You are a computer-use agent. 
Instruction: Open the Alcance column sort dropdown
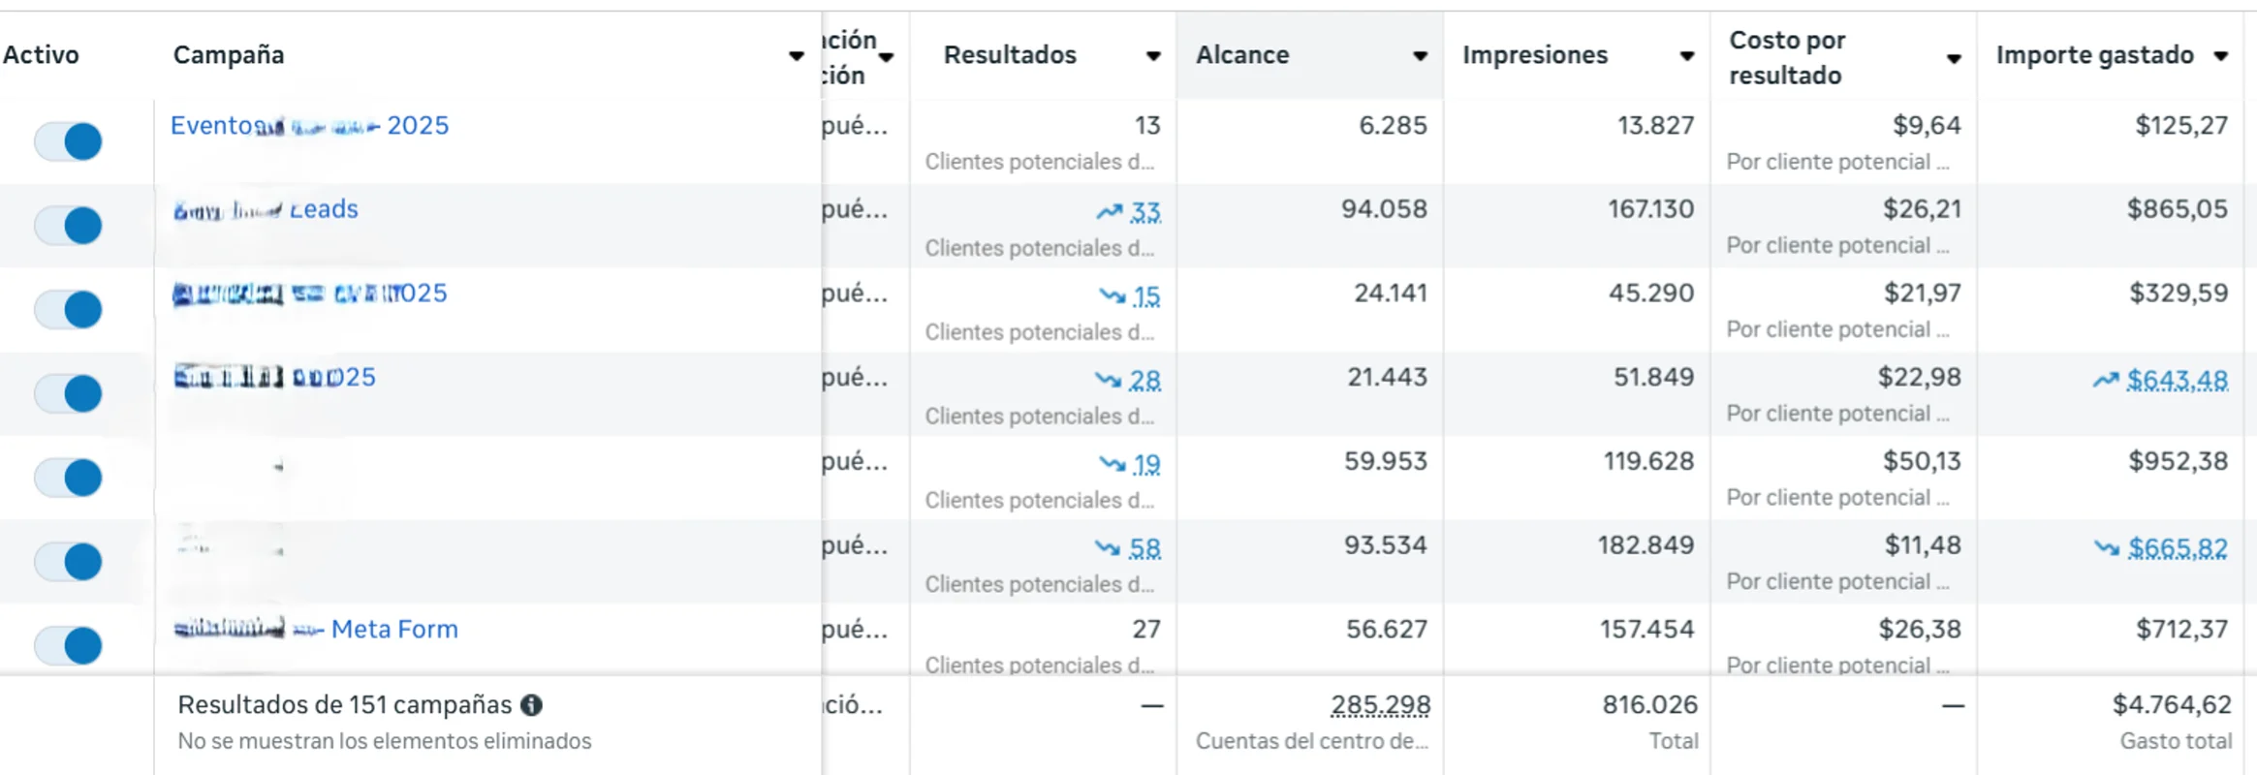1421,56
